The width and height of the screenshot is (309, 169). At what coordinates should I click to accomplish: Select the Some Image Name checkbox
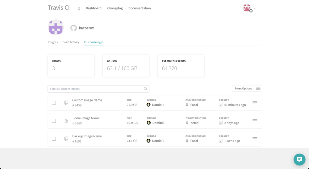coord(54,121)
